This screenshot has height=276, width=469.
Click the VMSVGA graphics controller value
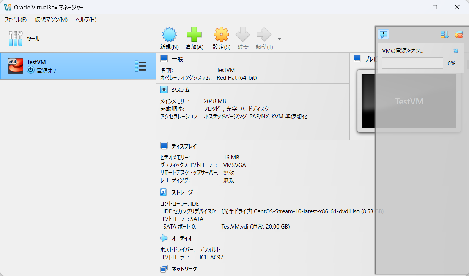click(x=234, y=165)
